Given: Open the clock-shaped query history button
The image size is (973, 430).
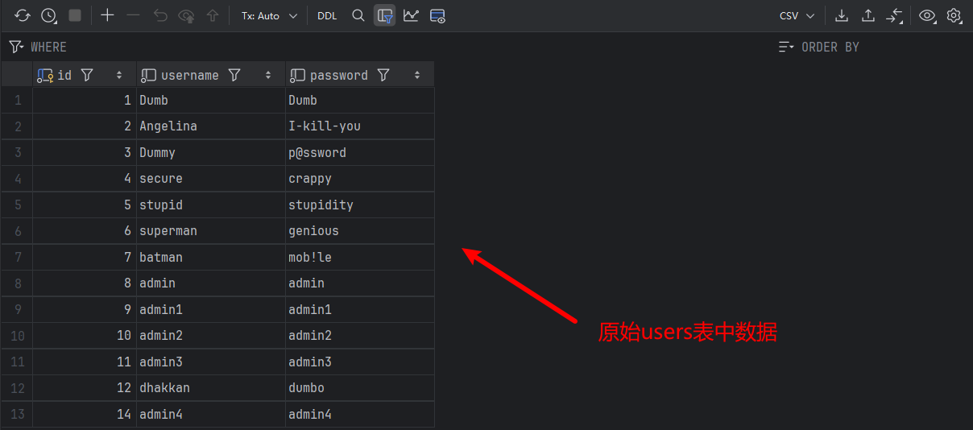Looking at the screenshot, I should pos(49,15).
